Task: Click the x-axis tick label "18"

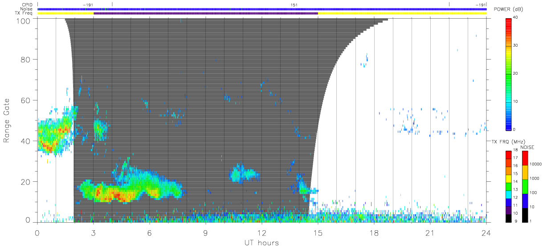Action: pyautogui.click(x=374, y=232)
